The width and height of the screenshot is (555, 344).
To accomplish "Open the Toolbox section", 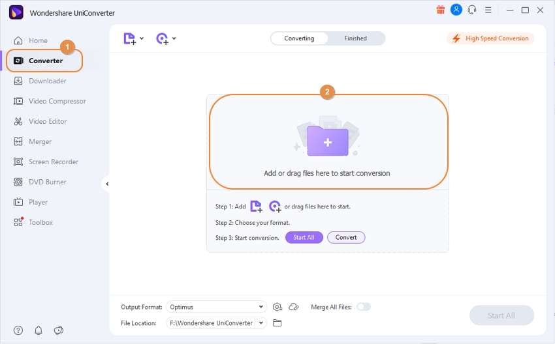I will point(33,222).
